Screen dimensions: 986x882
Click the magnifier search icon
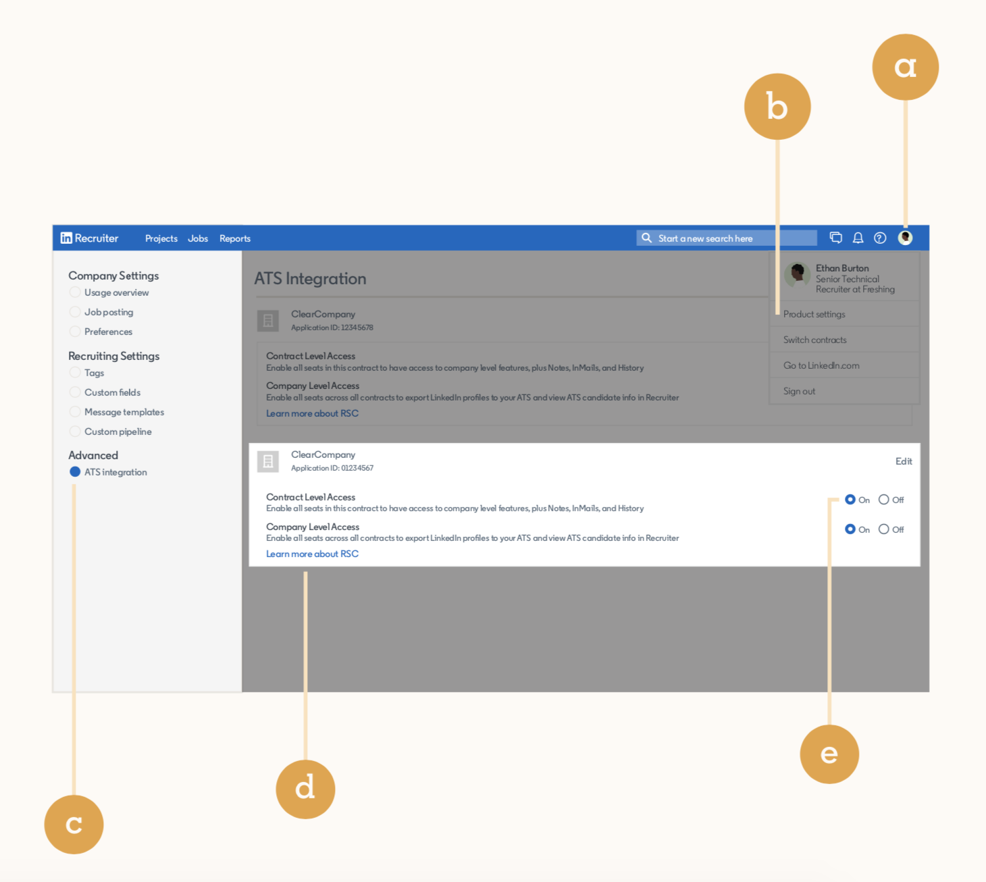tap(646, 238)
